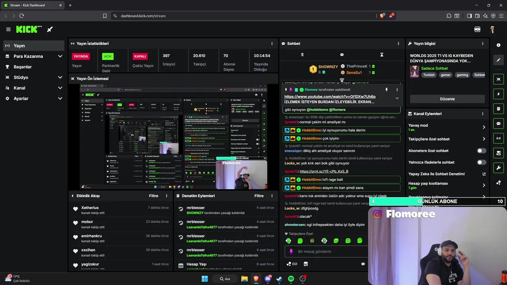Select Başarılar in the sidebar

point(34,67)
